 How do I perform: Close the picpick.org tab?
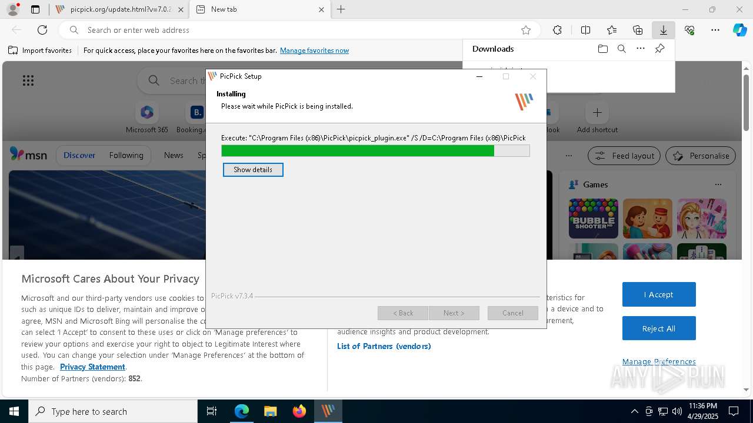181,9
